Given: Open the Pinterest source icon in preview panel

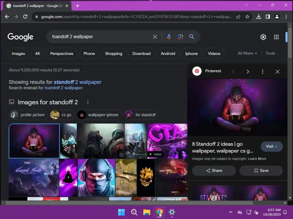Looking at the screenshot, I should 197,71.
